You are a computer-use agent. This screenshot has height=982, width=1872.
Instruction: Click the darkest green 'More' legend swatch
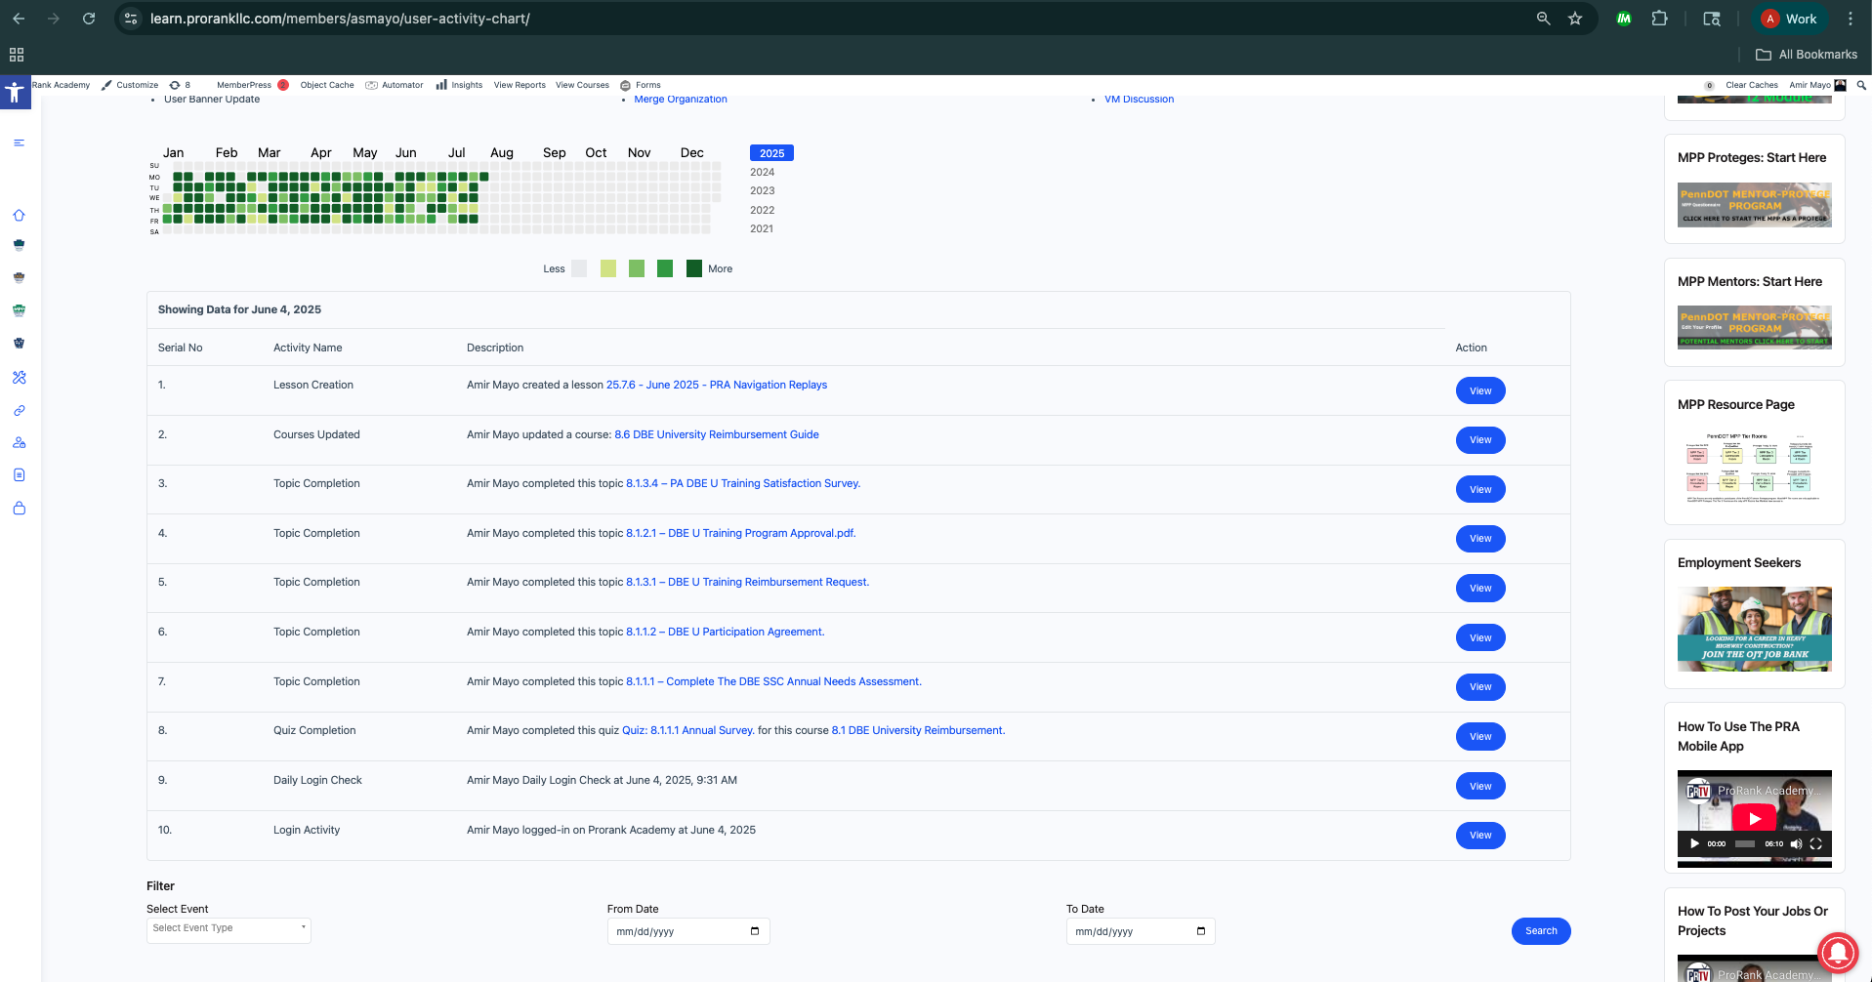coord(693,268)
